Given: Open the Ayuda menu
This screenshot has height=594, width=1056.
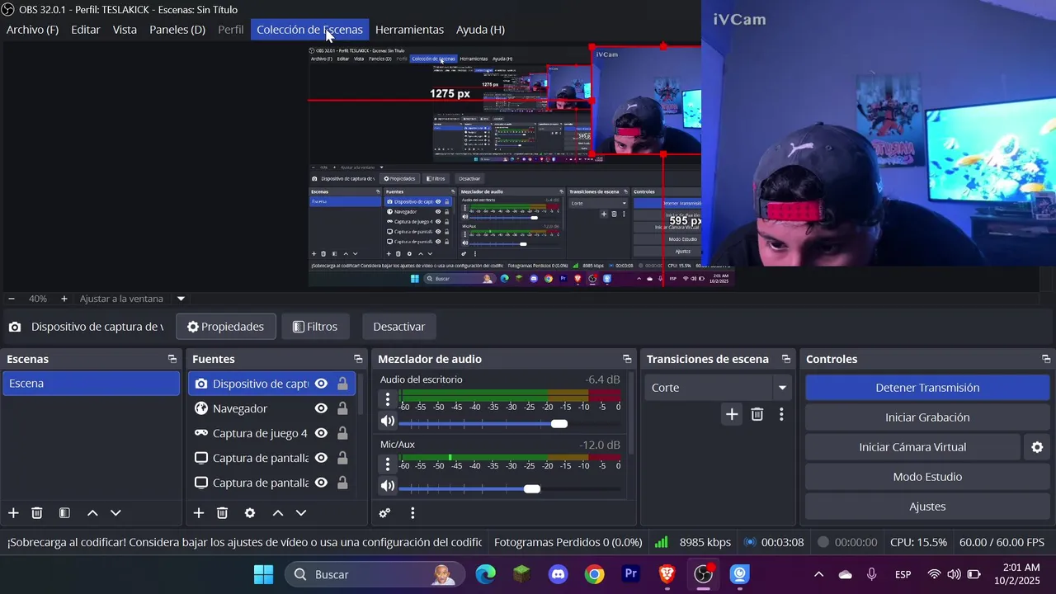Looking at the screenshot, I should pyautogui.click(x=480, y=30).
